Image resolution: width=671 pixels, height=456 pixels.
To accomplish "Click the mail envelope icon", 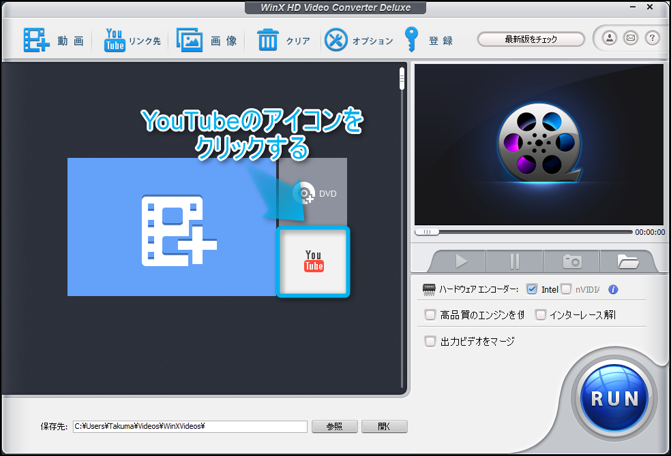I will point(631,38).
